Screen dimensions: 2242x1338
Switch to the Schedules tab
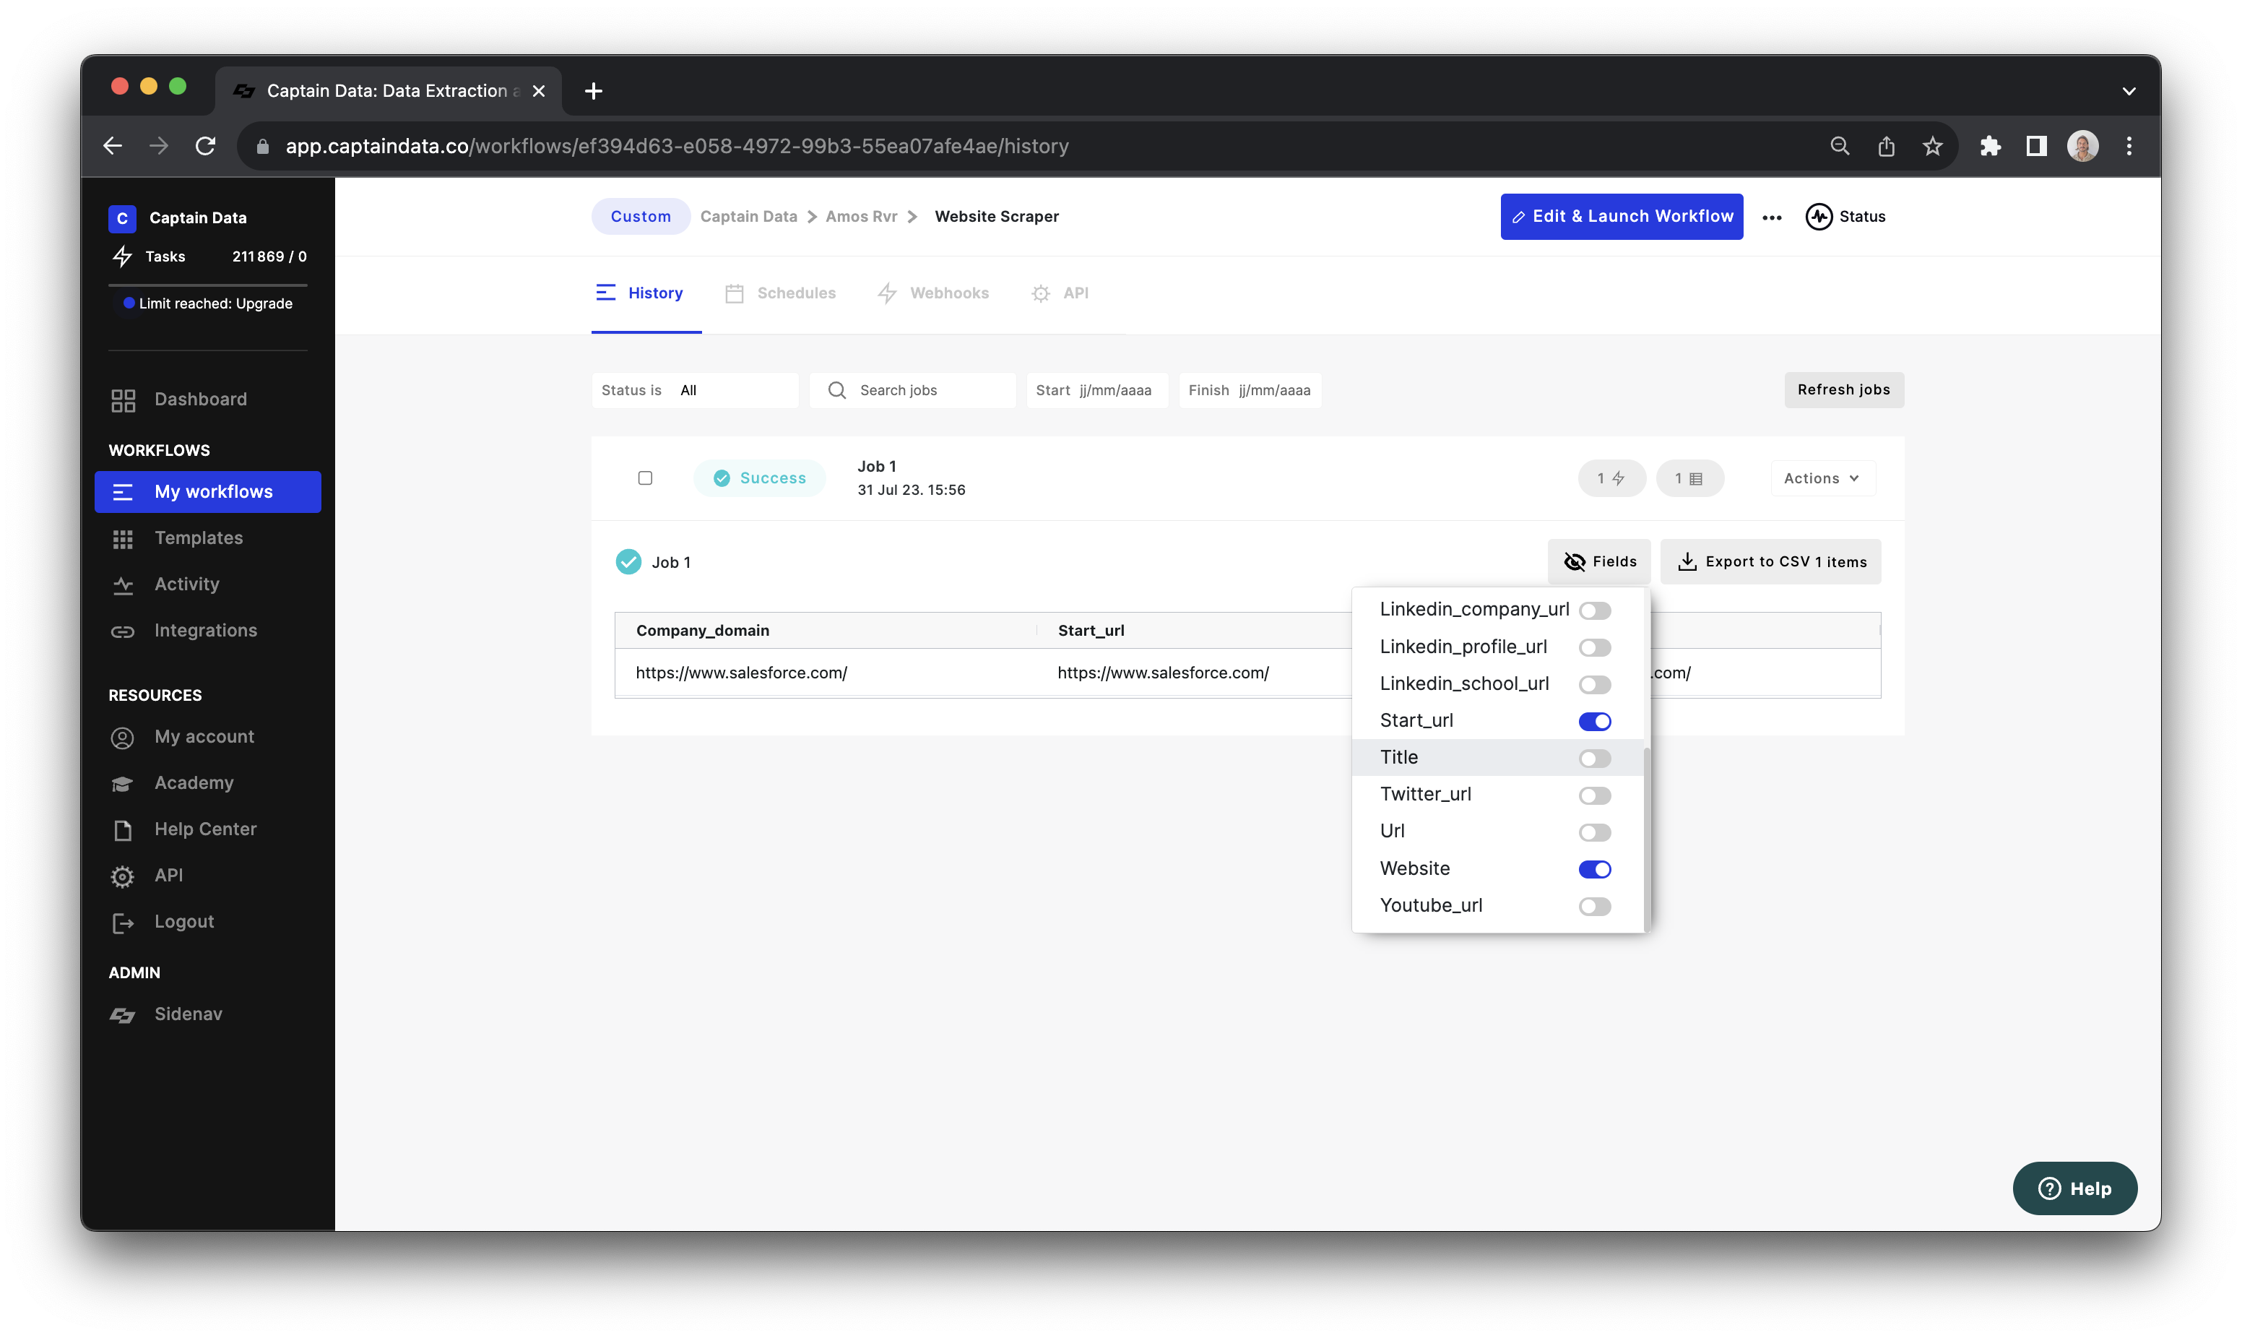780,293
